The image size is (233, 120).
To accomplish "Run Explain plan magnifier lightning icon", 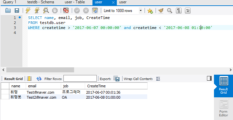I will click(x=46, y=11).
